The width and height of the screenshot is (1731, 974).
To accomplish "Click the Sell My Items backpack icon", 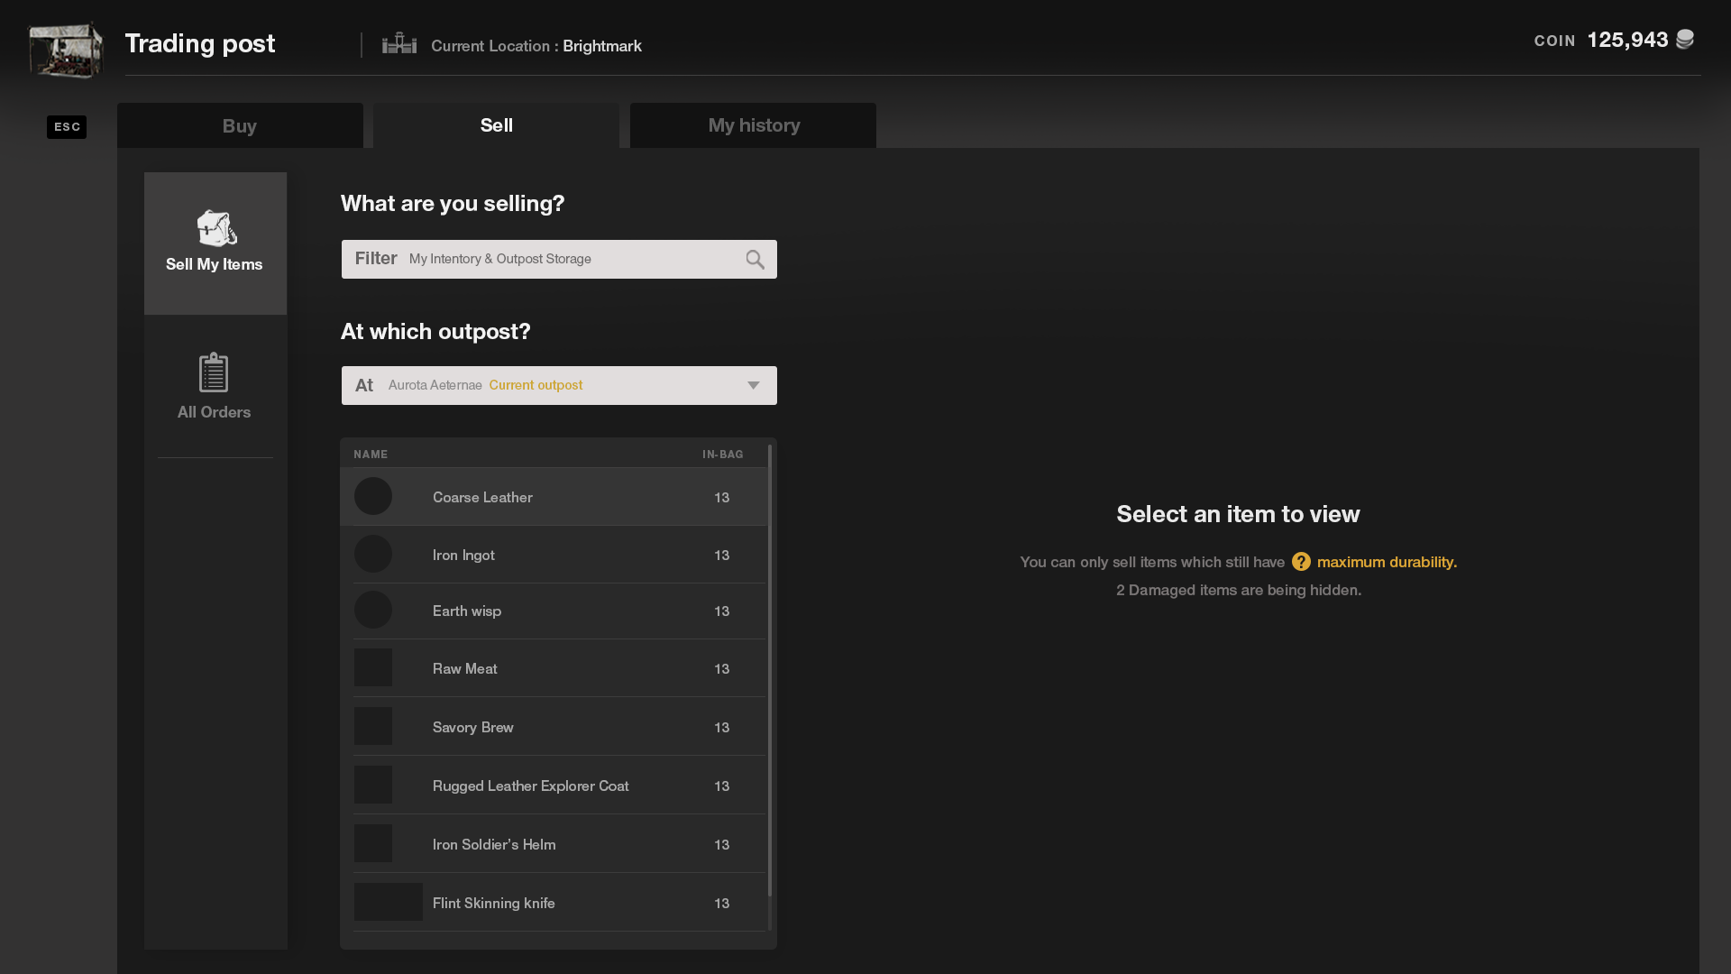I will 216,228.
